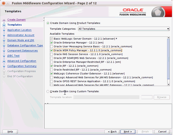Uncheck Oracle WSM Policy Manager template

(x=52, y=51)
